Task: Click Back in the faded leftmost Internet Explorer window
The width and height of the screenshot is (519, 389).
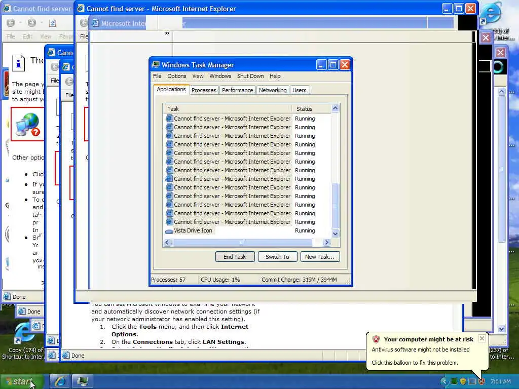Action: click(x=11, y=23)
